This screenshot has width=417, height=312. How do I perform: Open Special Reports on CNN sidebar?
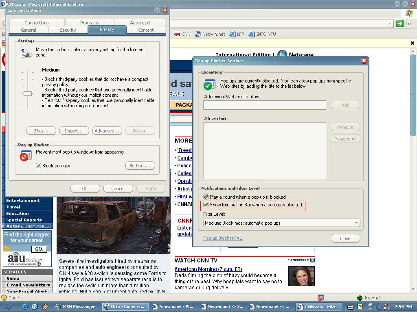[x=27, y=220]
